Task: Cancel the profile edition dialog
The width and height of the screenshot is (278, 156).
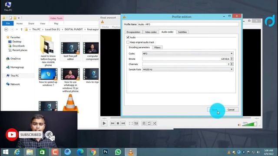Action: click(231, 110)
